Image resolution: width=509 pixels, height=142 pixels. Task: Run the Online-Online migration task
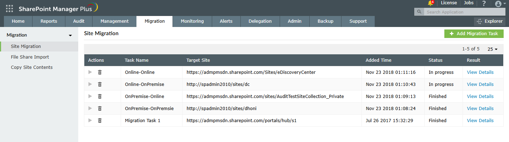pos(90,72)
